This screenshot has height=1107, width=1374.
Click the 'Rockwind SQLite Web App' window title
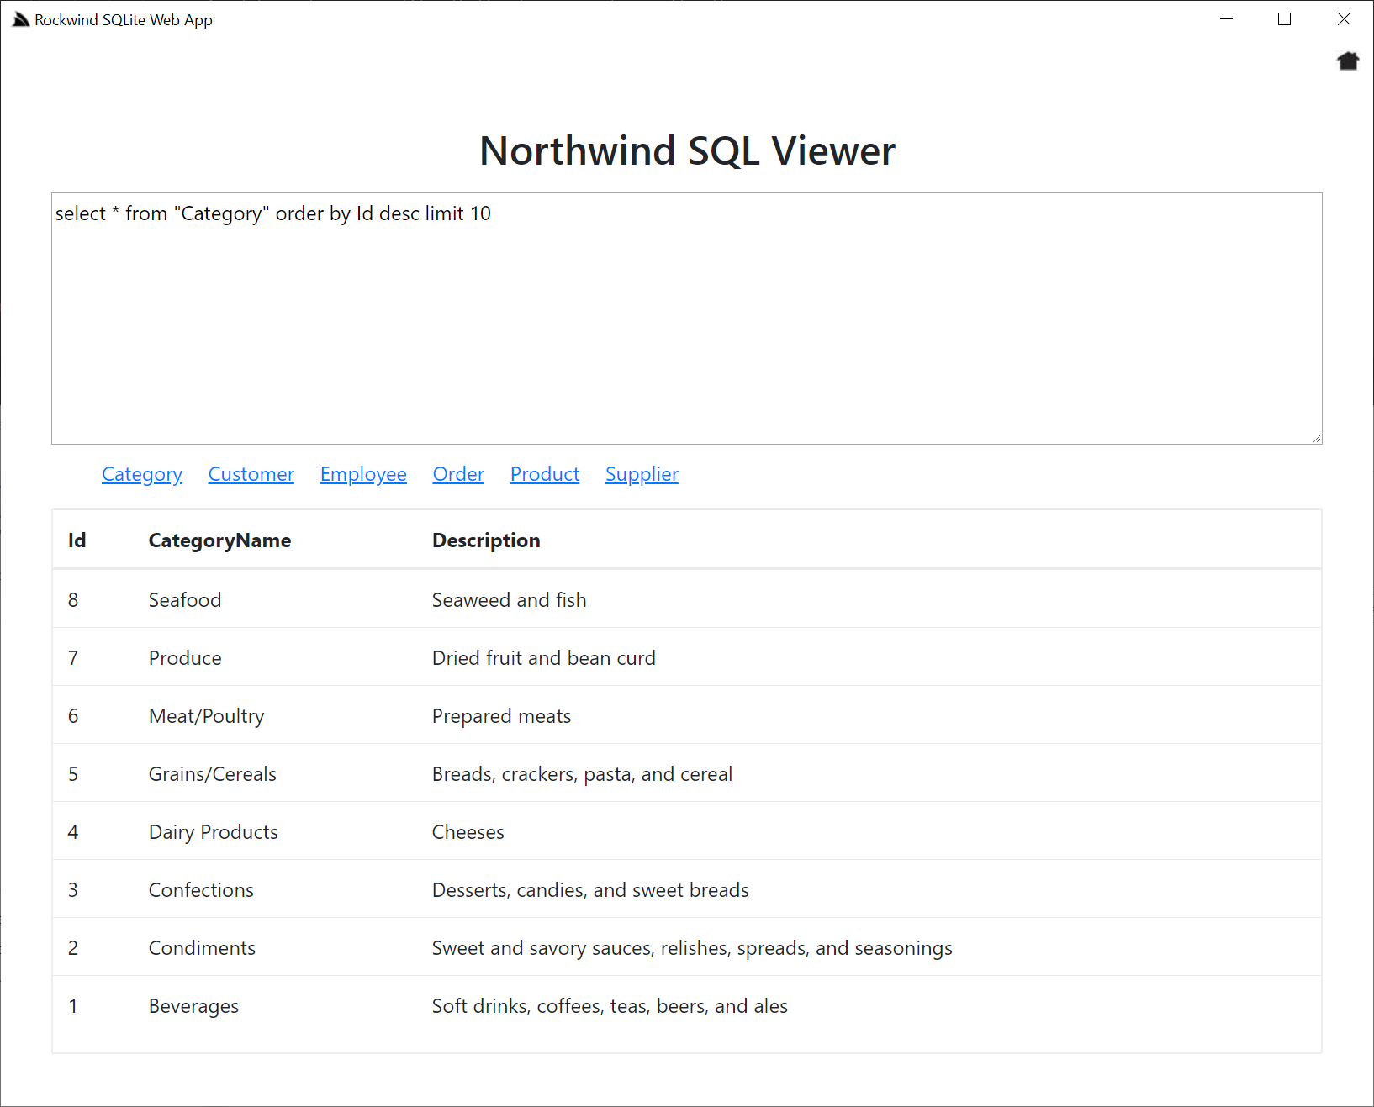point(124,20)
